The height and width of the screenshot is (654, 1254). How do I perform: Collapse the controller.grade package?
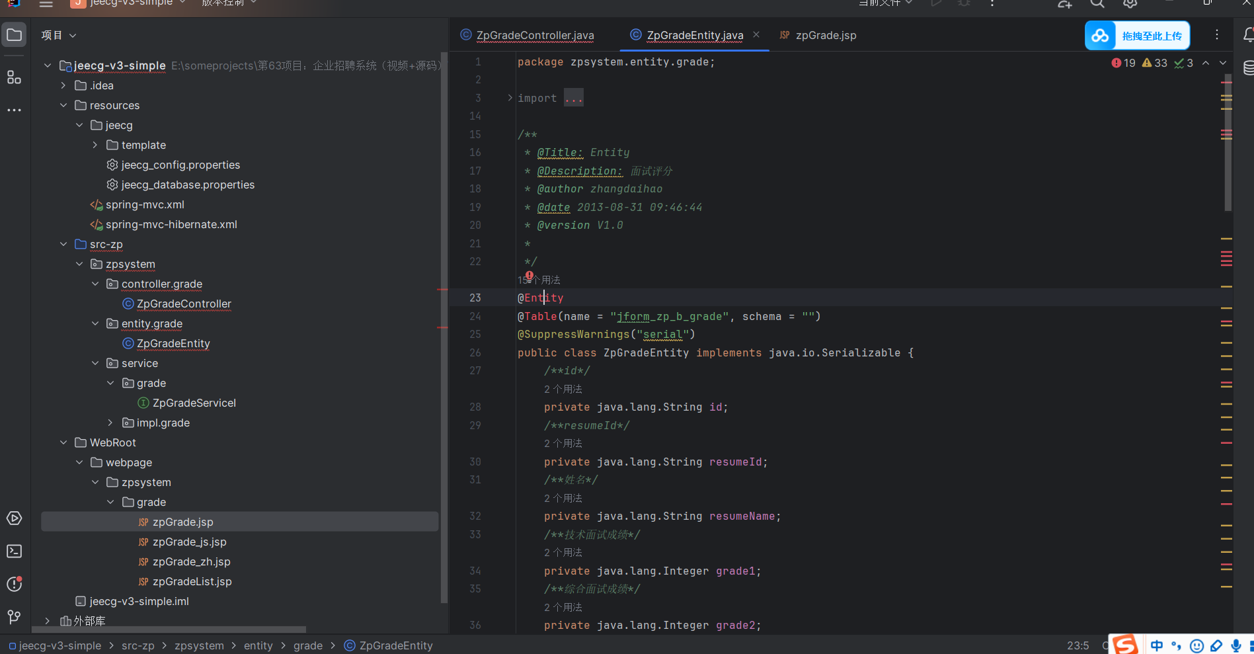tap(95, 284)
